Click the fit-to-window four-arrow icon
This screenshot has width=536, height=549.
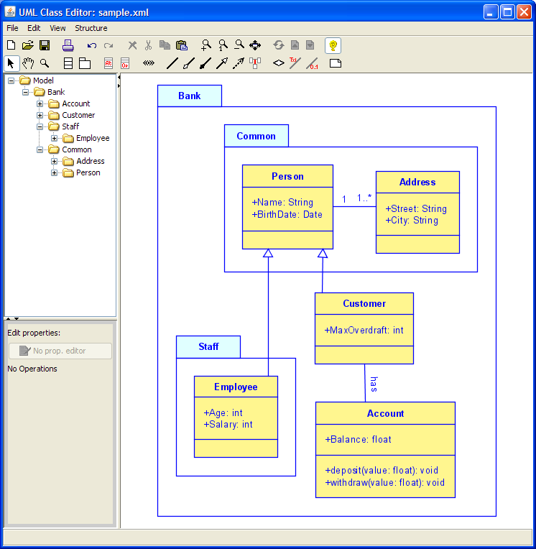point(255,45)
